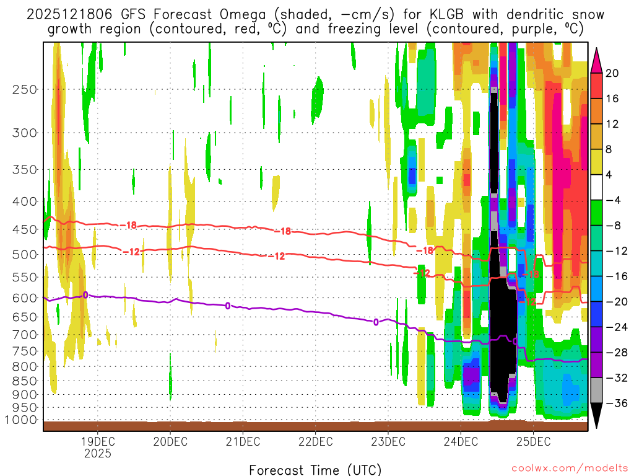Click the 600 pressure level label
Screen dimensions: 634x476
[x=25, y=298]
